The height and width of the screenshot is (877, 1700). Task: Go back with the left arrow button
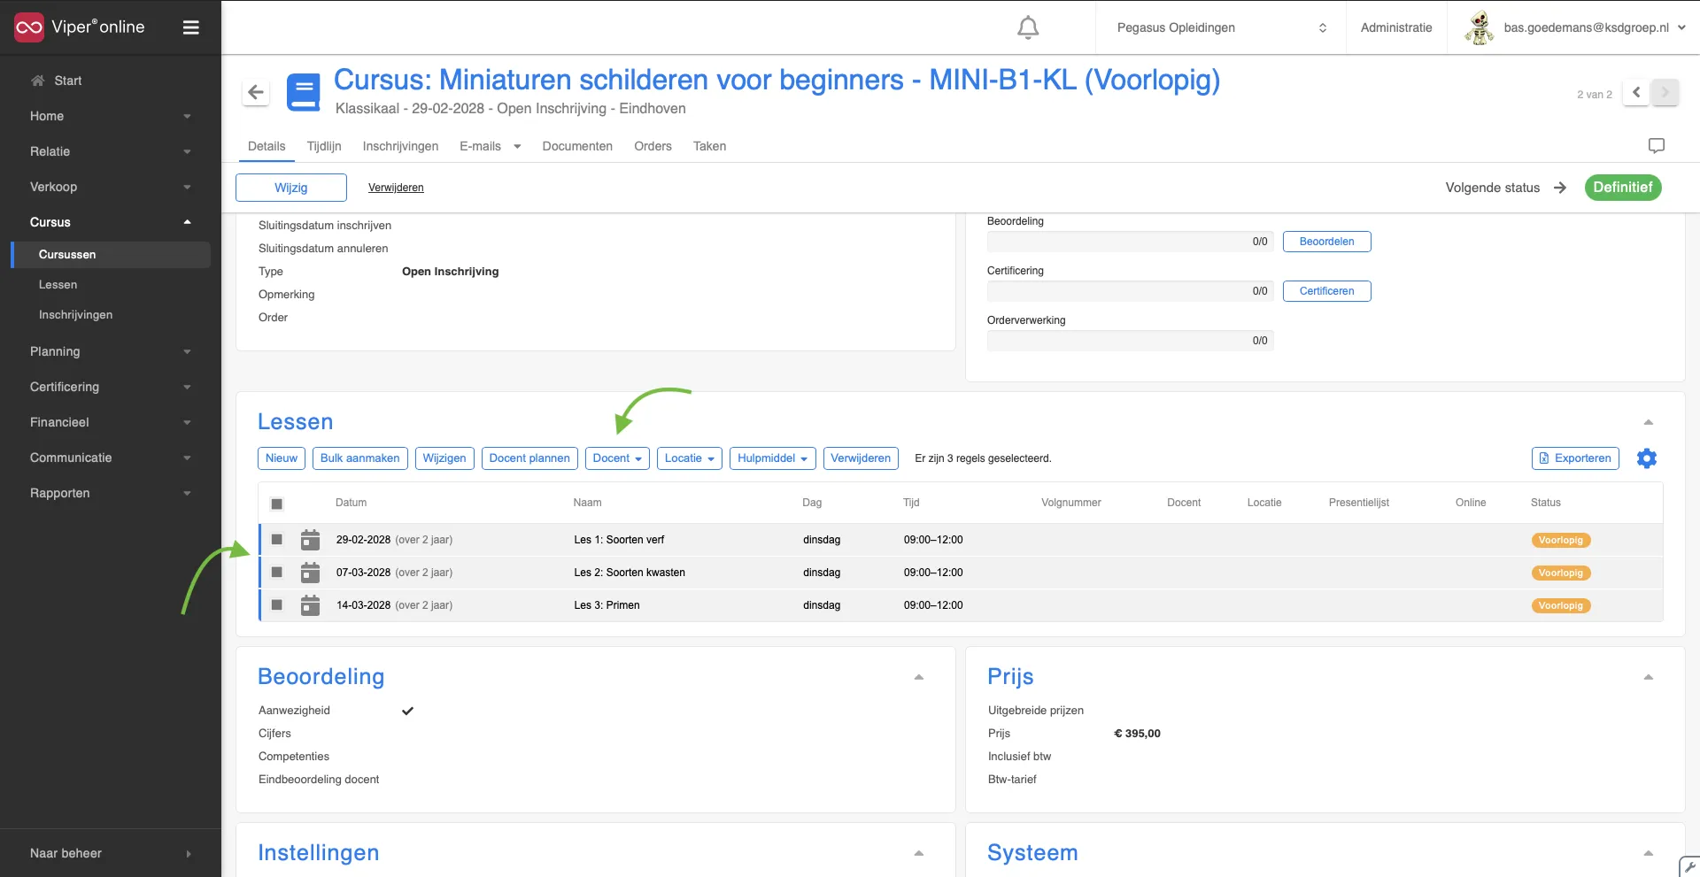point(256,92)
